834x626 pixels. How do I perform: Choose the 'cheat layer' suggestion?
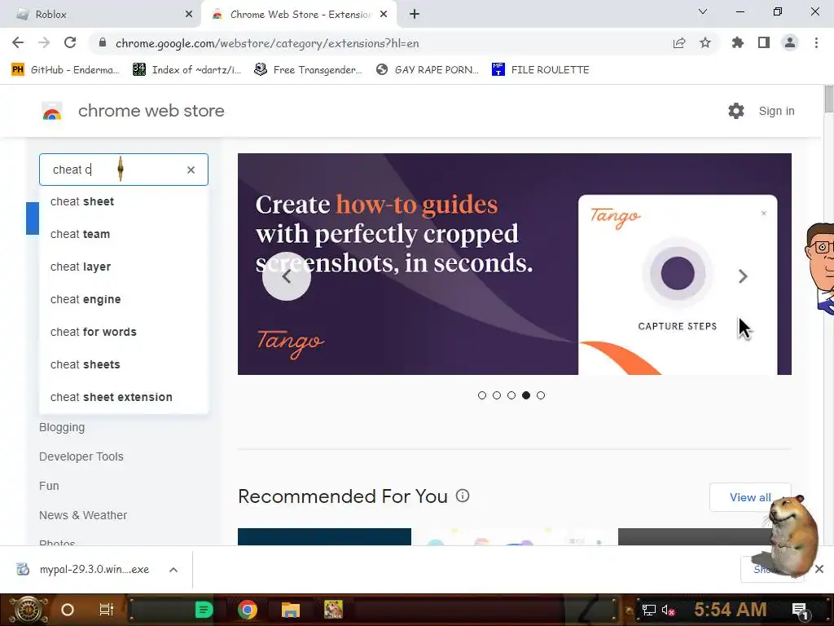point(124,267)
